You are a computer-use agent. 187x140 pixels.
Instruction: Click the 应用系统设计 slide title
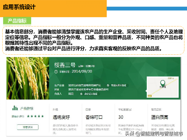coord(19,7)
